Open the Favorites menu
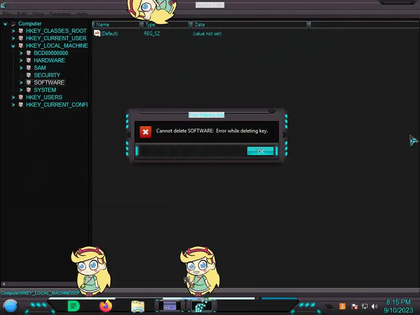Image resolution: width=420 pixels, height=315 pixels. coord(60,14)
